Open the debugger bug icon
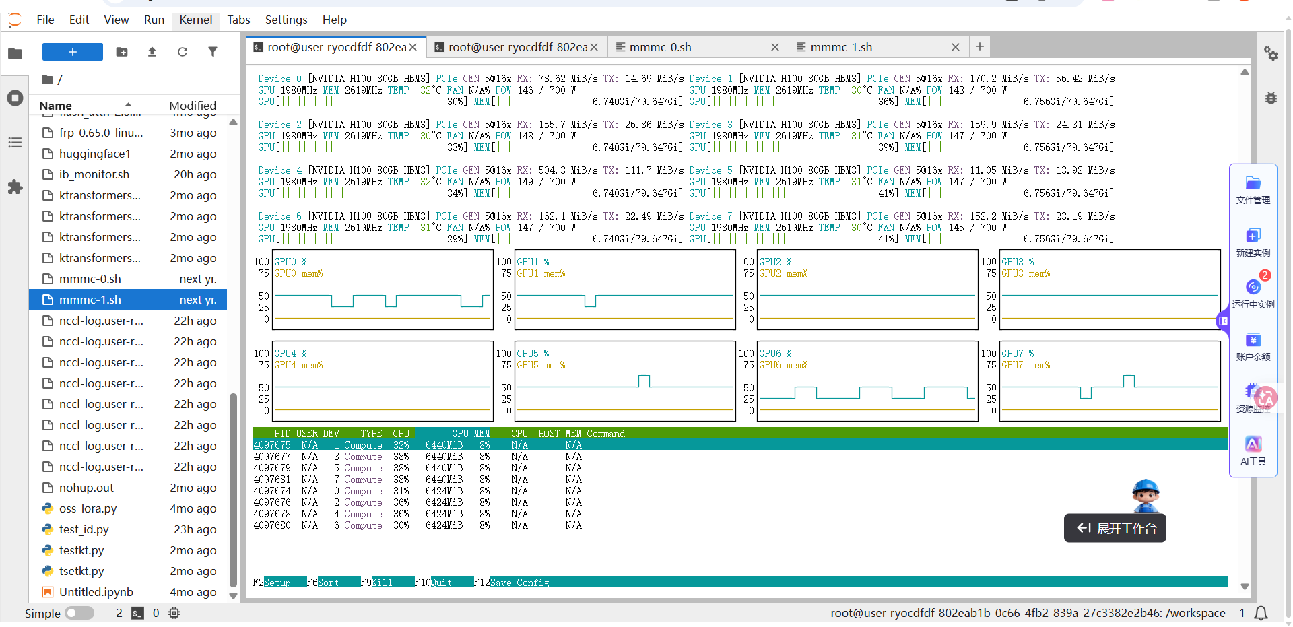The image size is (1293, 627). pos(1271,98)
